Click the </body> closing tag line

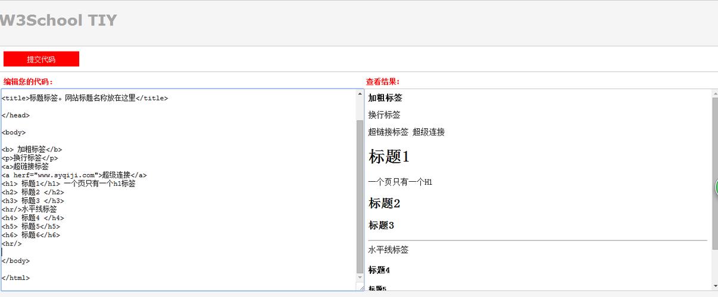tap(15, 261)
